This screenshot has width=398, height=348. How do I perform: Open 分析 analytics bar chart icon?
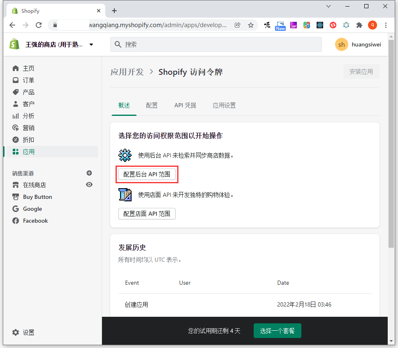[x=16, y=116]
